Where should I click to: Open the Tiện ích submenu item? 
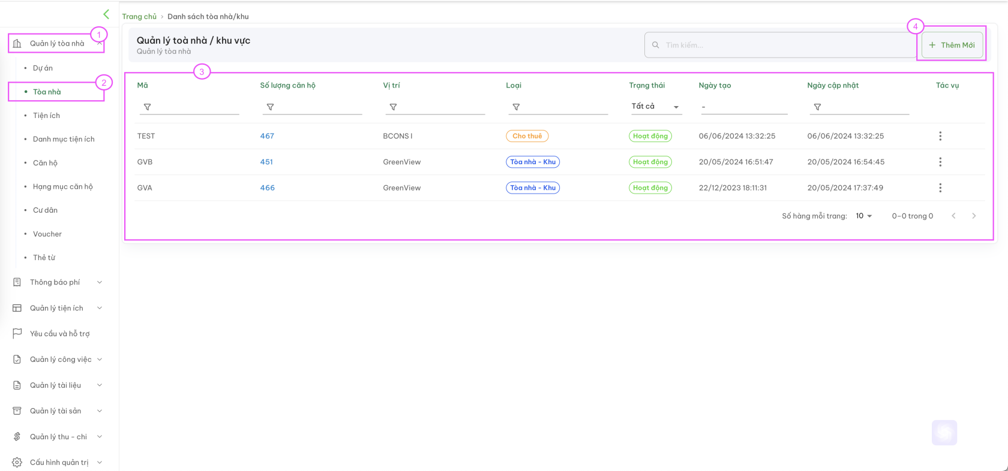tap(46, 116)
